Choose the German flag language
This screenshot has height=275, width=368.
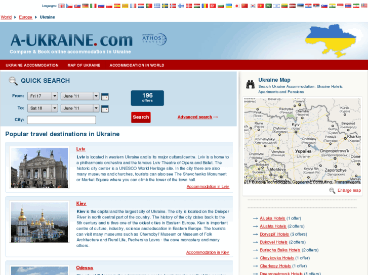(86, 6)
